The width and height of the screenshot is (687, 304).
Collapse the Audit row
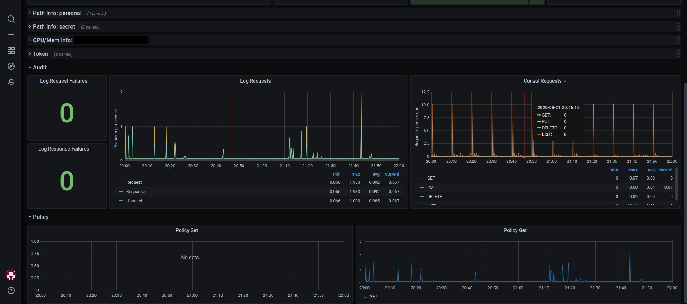[39, 67]
